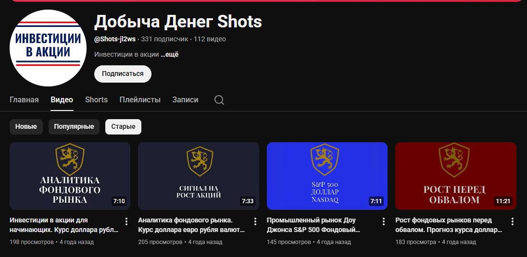Open the red thumbnail 'Рост перед обвалом'
Screen dimensions: 527x257
(x=456, y=176)
